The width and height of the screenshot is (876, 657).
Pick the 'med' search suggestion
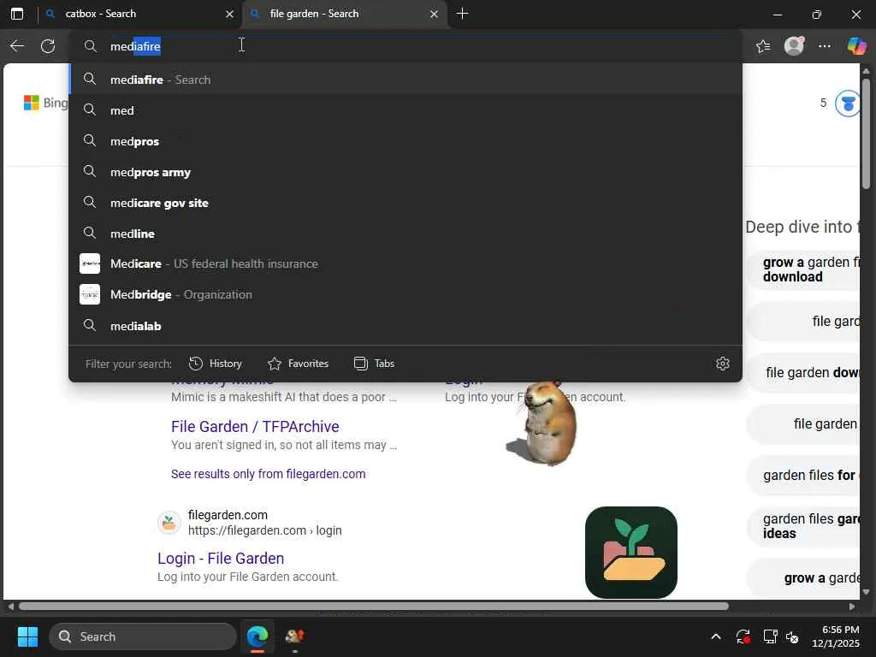pos(405,110)
